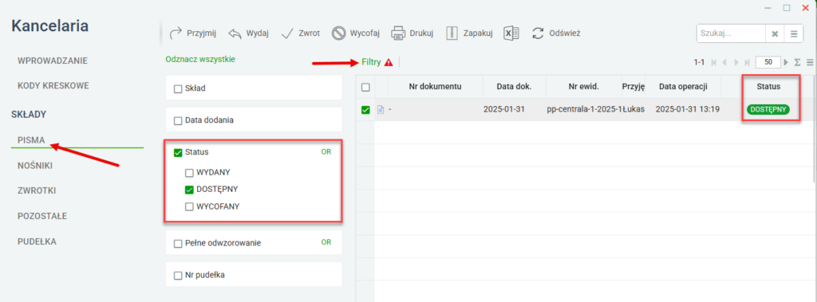Refresh the list with Odśwież
817x302 pixels.
(x=555, y=33)
